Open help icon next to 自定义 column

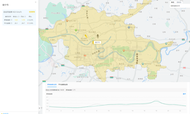19,16
